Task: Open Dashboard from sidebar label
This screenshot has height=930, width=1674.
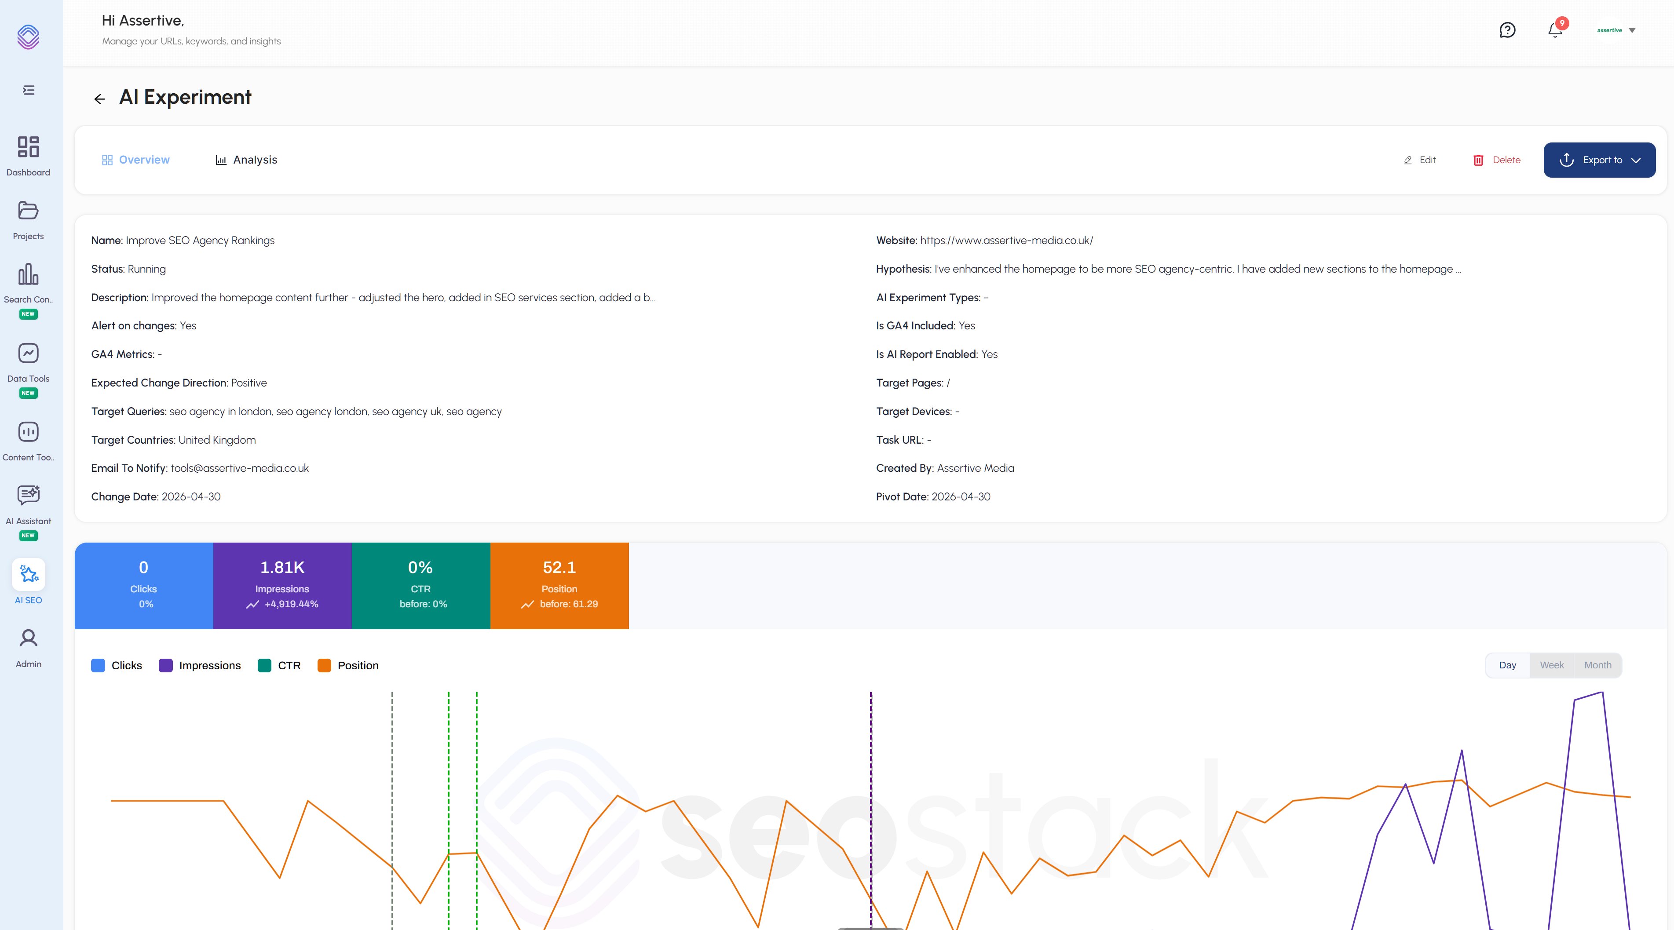Action: pos(28,172)
